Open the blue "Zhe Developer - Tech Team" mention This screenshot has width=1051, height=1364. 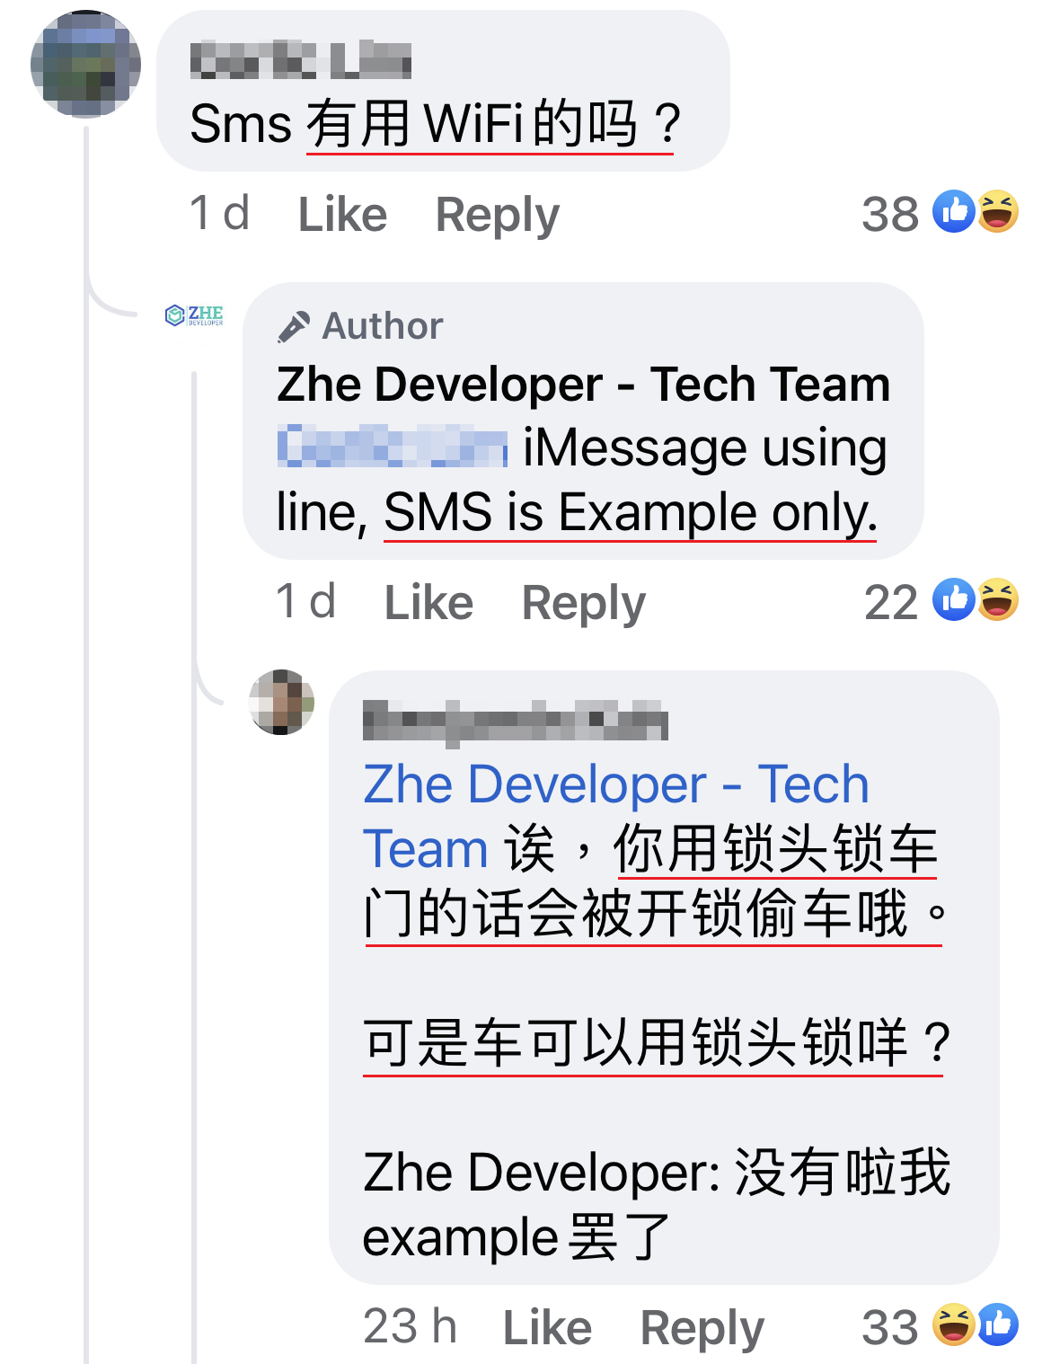click(x=616, y=816)
